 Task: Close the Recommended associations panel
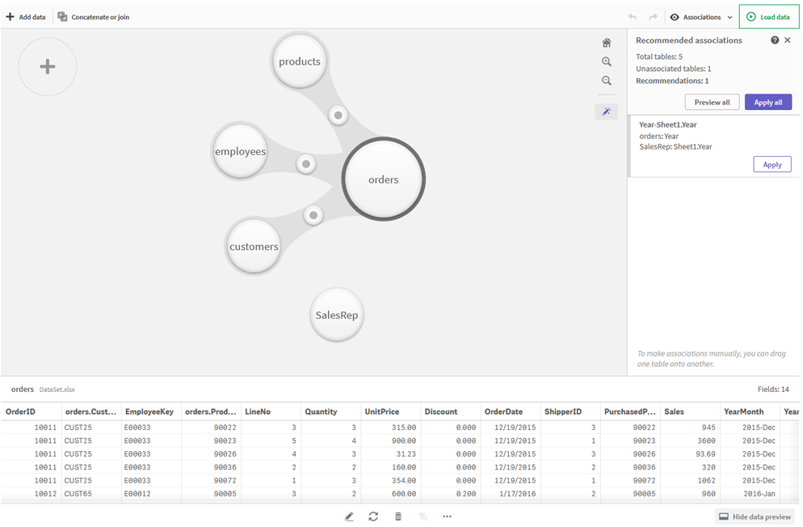tap(788, 40)
